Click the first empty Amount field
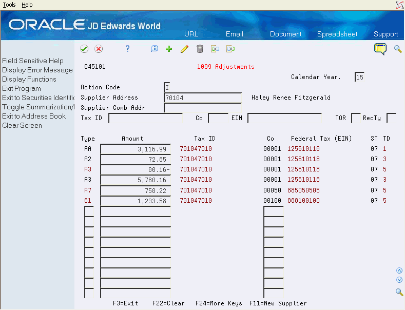405x310 pixels. [136, 211]
